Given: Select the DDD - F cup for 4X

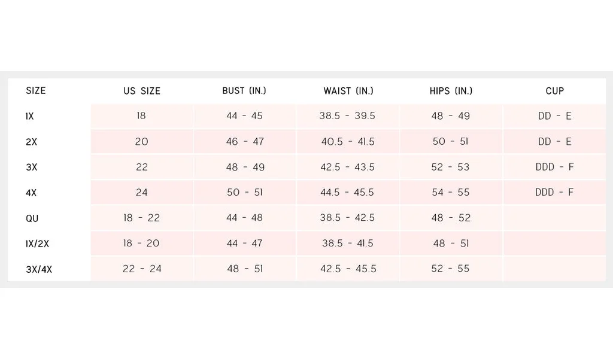Looking at the screenshot, I should click(554, 192).
